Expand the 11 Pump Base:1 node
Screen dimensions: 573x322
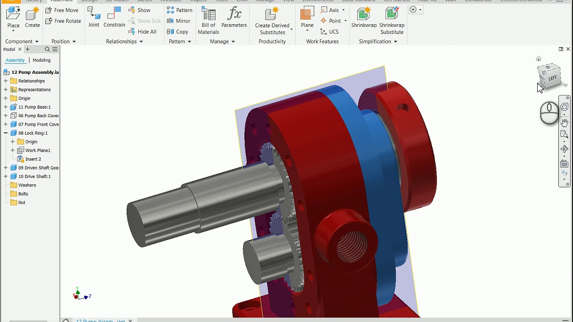click(x=6, y=107)
